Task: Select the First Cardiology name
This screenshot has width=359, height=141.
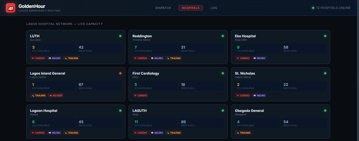Action: (146, 73)
